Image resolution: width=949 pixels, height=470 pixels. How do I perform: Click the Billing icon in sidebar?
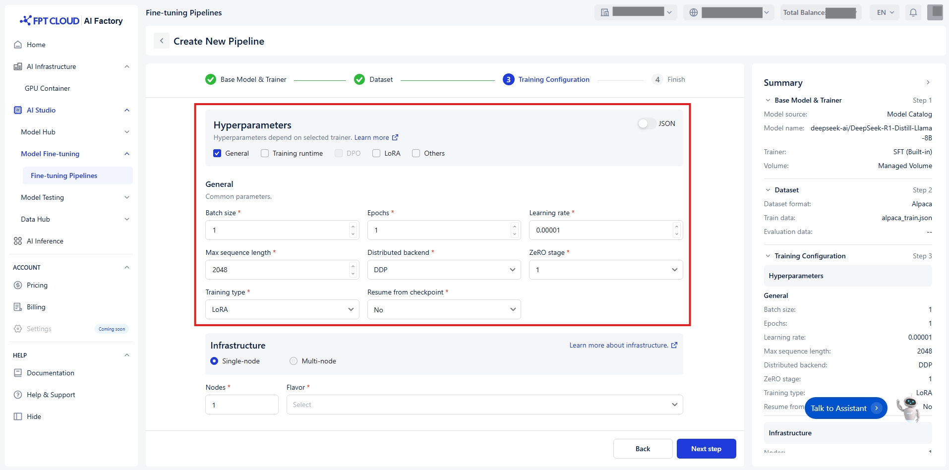(18, 307)
